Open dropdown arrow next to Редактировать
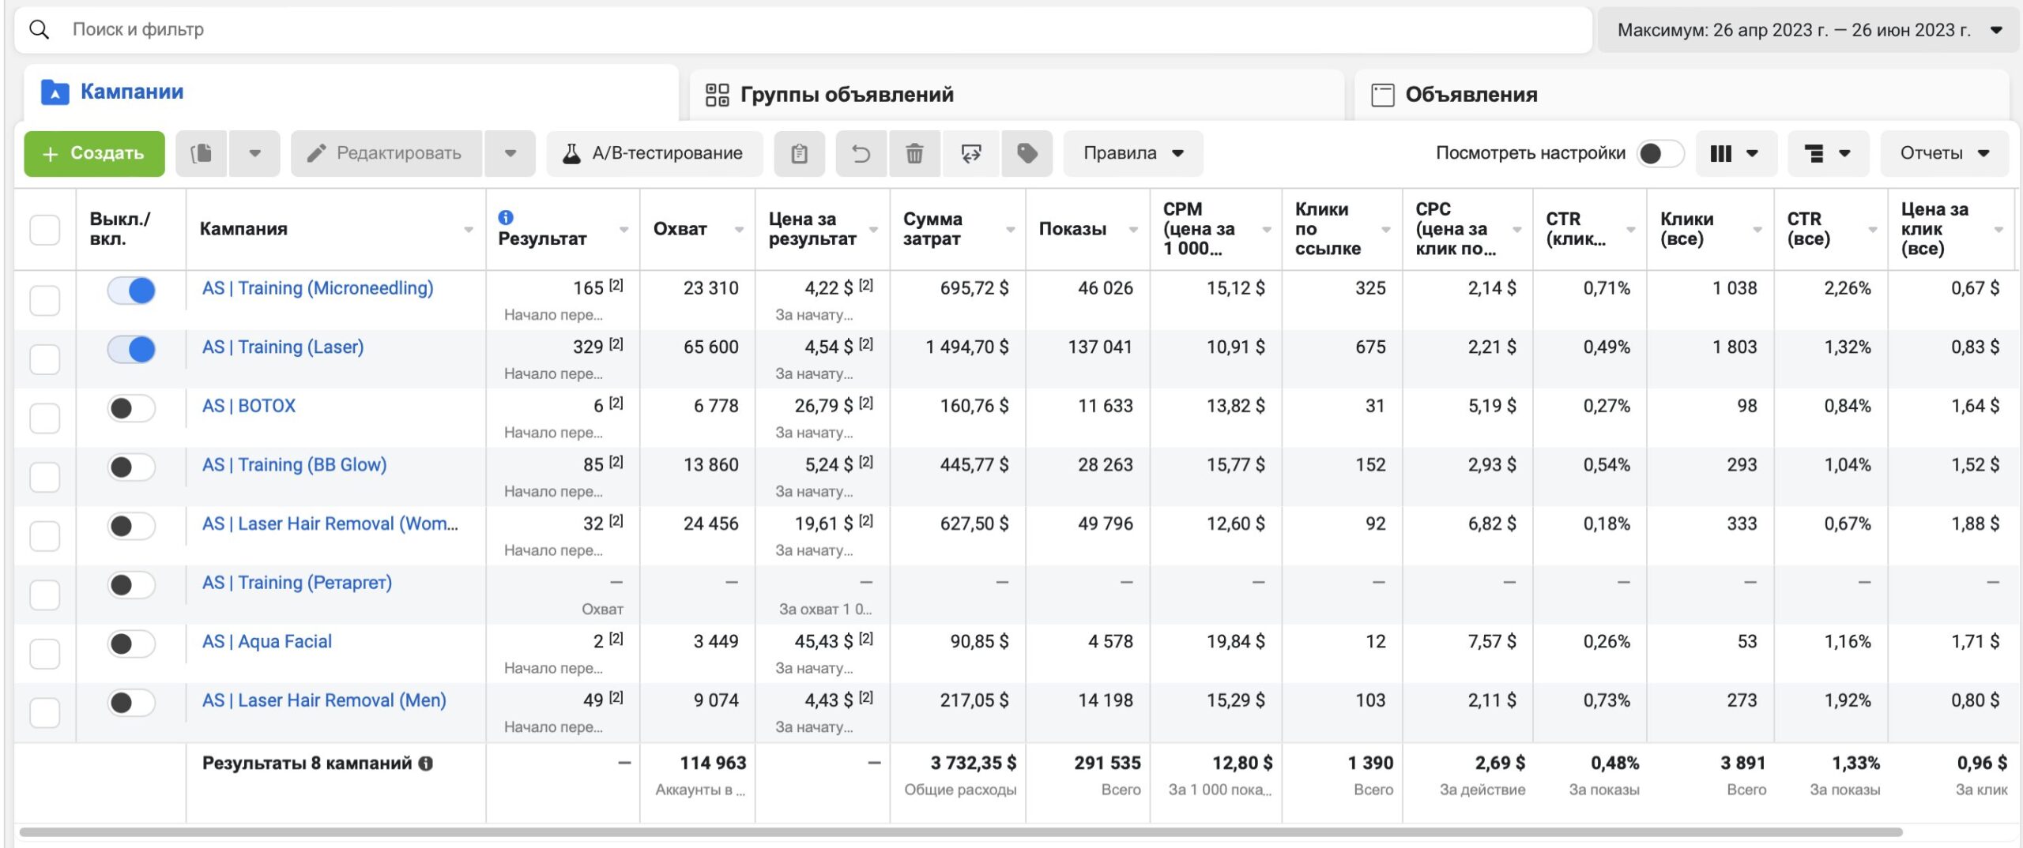 510,153
